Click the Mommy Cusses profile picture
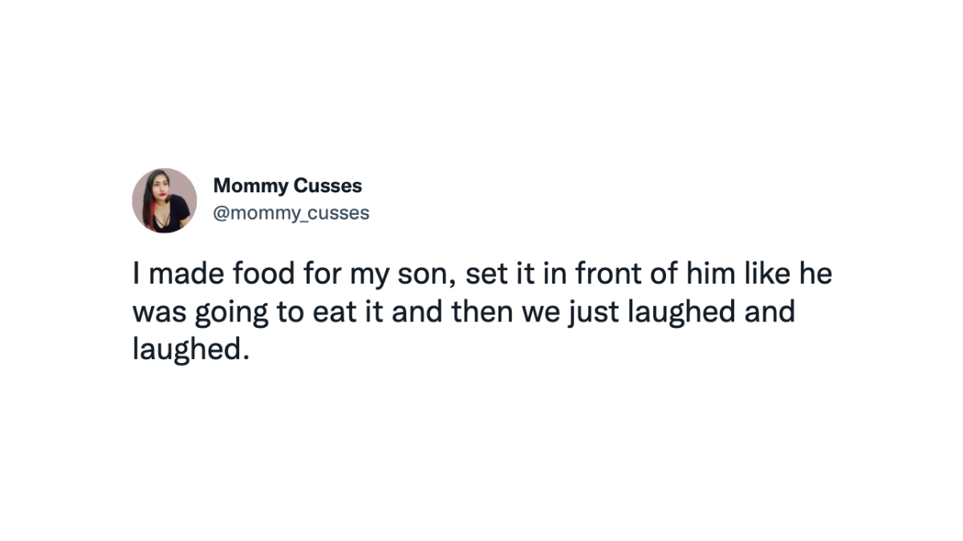 (x=165, y=200)
